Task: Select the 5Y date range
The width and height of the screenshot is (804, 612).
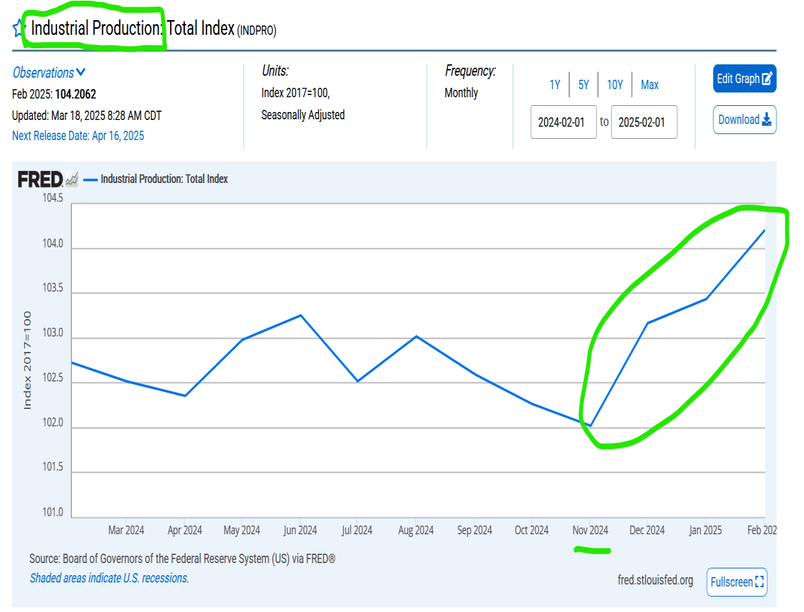Action: (x=584, y=84)
